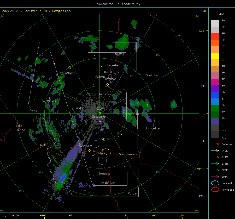Select the 39 dBZ purple color swatch
This screenshot has width=235, height=219.
[x=215, y=89]
